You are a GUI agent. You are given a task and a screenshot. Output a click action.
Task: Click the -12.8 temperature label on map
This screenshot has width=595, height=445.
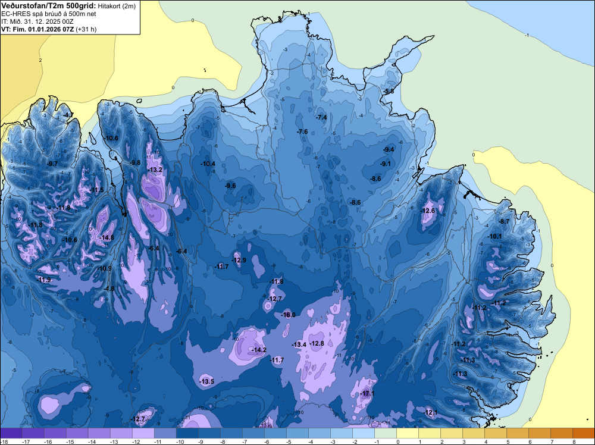tap(317, 344)
